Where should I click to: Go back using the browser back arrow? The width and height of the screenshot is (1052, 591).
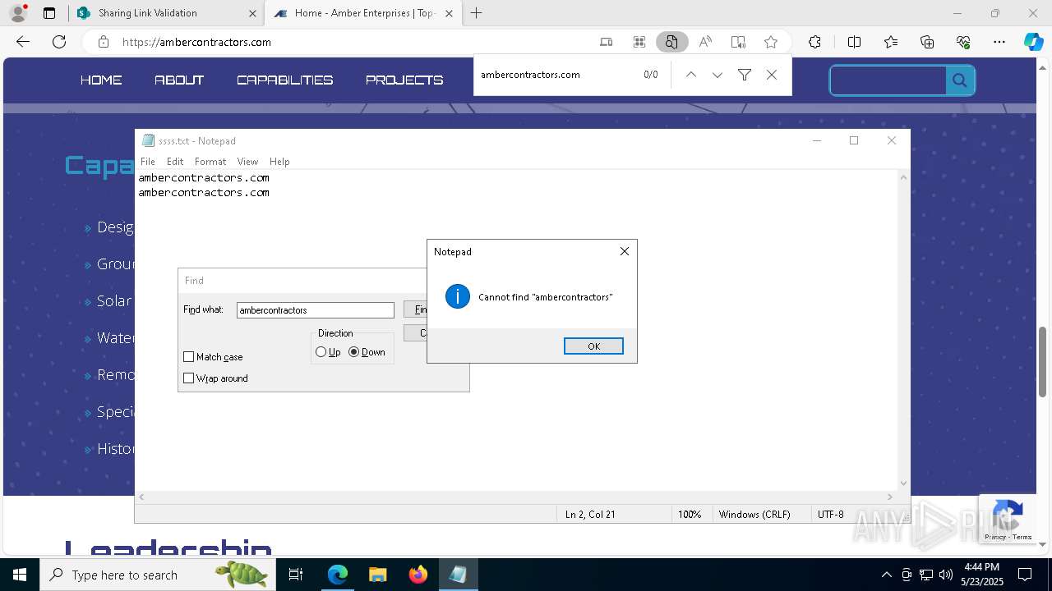click(23, 42)
